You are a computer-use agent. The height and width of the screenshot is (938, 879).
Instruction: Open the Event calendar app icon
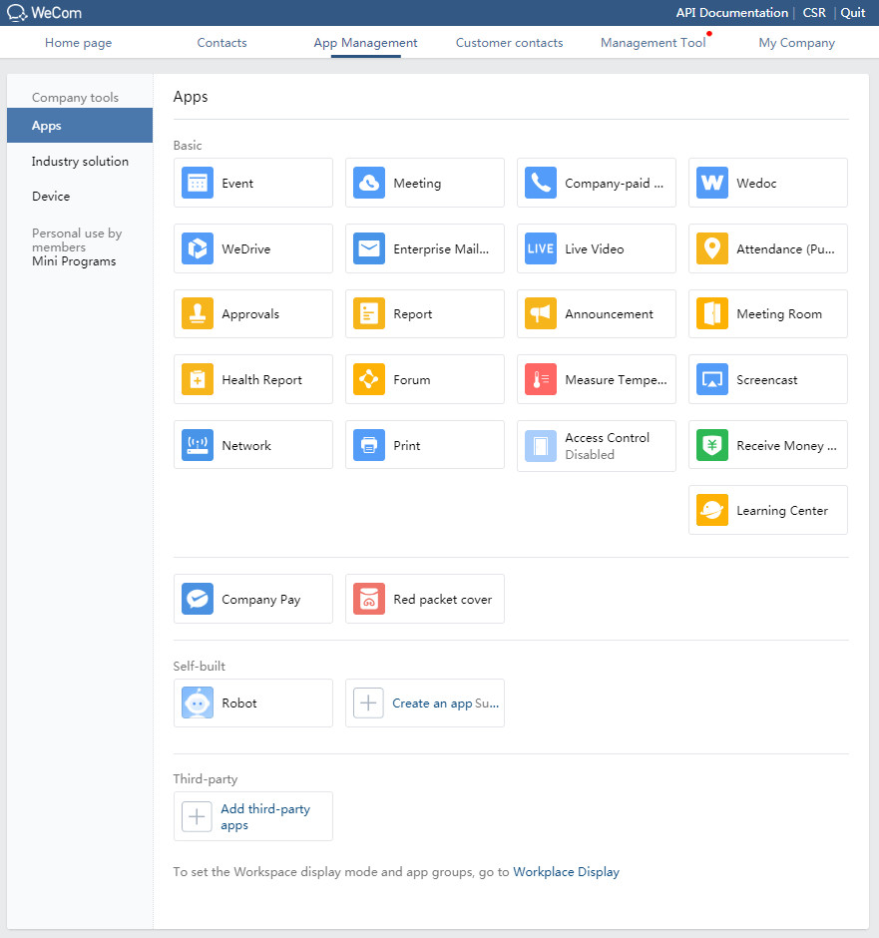198,183
